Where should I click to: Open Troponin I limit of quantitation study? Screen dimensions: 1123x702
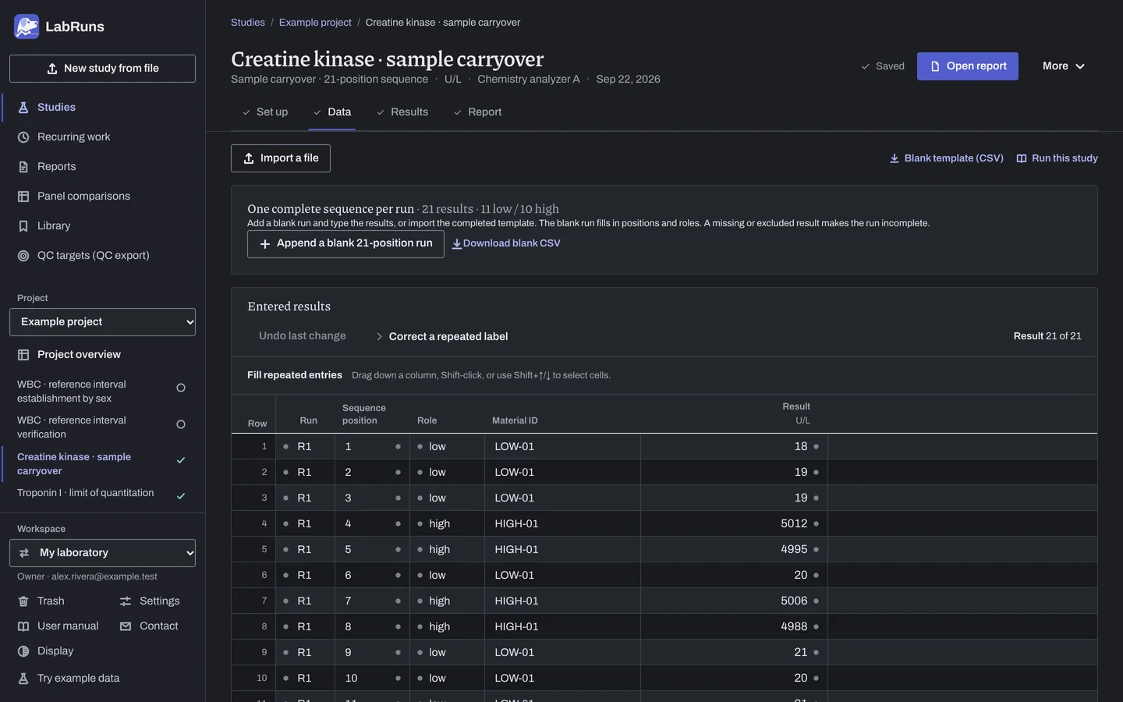[102, 494]
